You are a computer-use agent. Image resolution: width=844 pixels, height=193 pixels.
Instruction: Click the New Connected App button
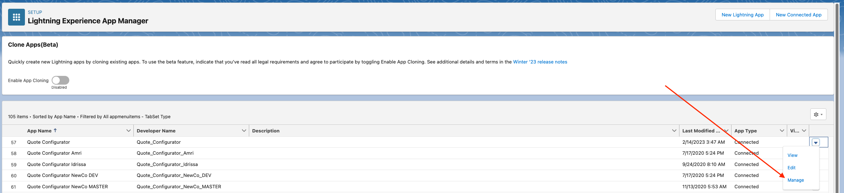[x=799, y=15]
